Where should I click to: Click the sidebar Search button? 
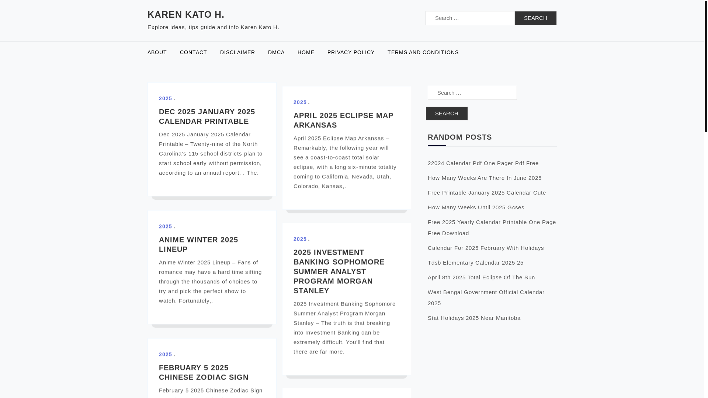coord(447,114)
